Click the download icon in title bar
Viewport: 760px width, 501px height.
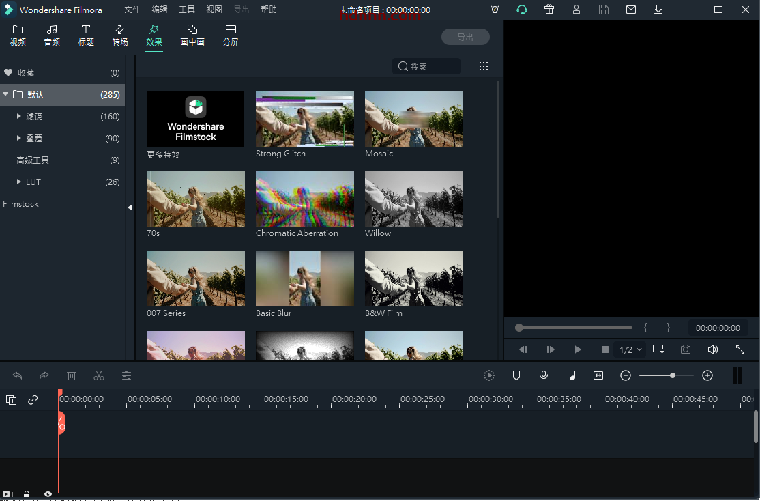[x=658, y=10]
